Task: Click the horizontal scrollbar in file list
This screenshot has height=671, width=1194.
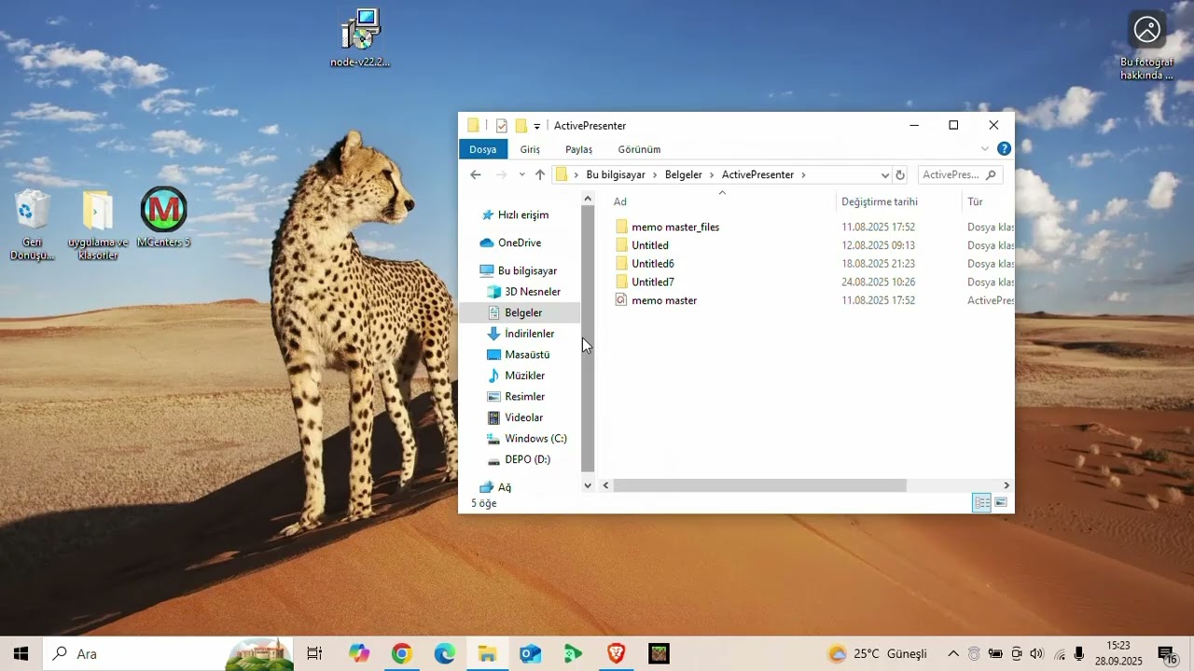Action: pos(759,486)
